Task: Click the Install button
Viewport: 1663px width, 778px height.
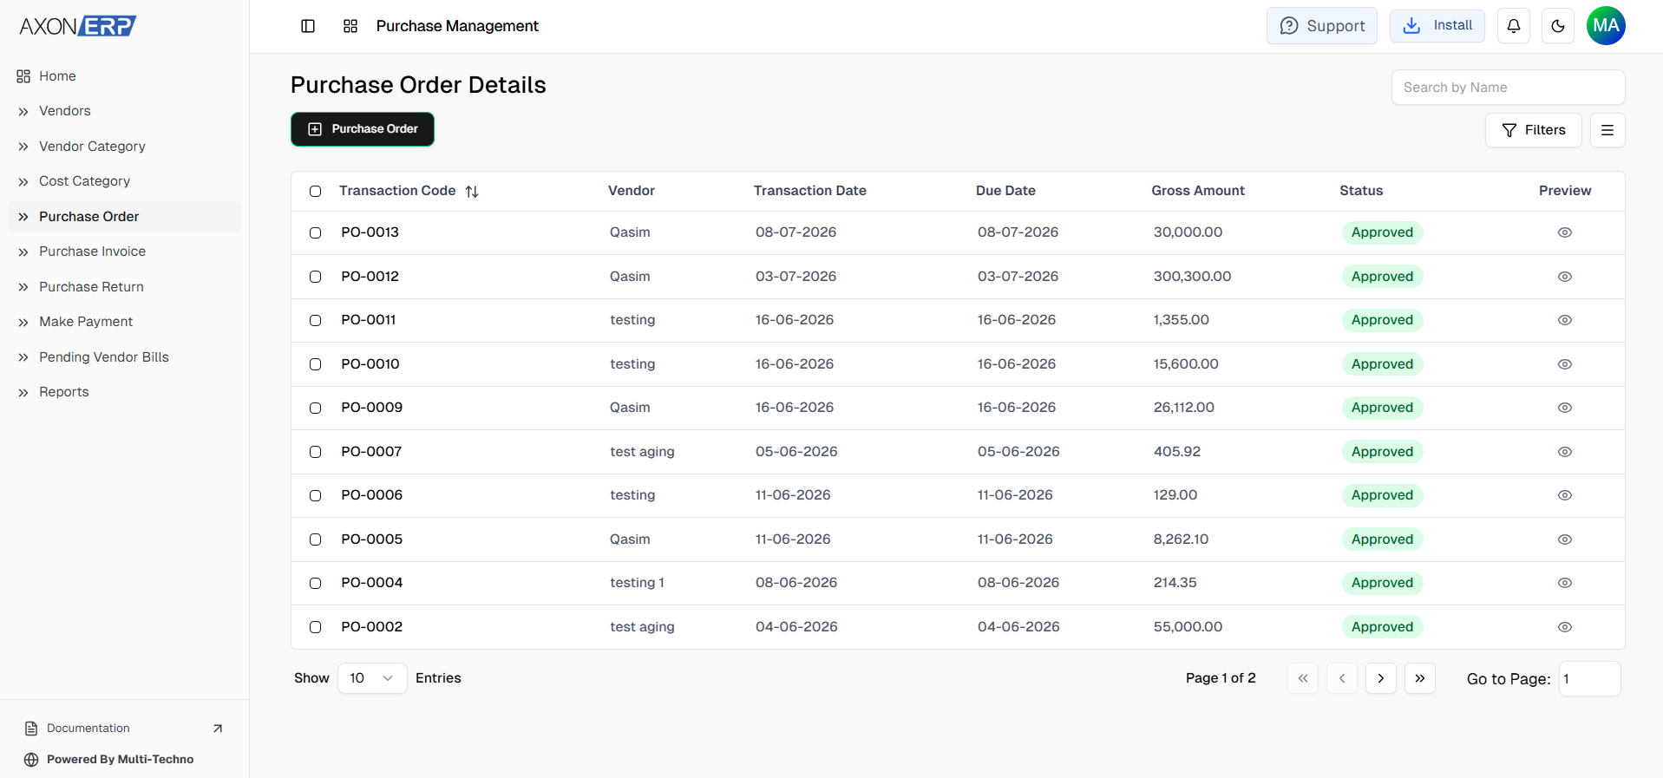Action: click(1437, 25)
